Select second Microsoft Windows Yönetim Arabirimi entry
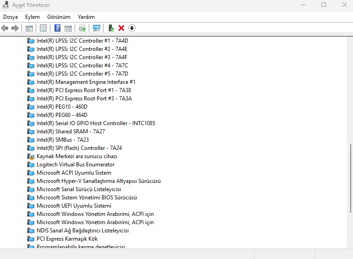The image size is (353, 259). [95, 222]
